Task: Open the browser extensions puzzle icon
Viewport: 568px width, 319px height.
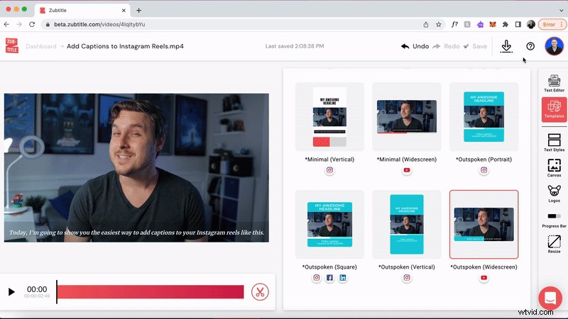Action: point(506,24)
